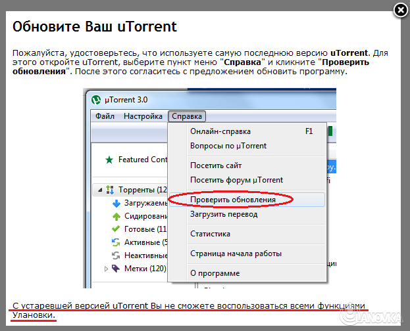Click the Активные refresh arrows icon

[116, 242]
